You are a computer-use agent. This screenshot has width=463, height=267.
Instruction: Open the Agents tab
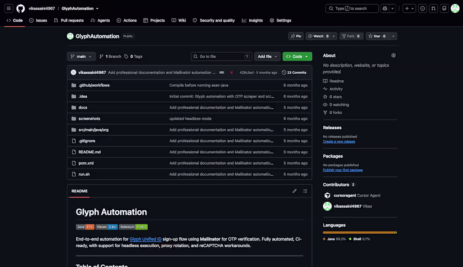point(100,20)
